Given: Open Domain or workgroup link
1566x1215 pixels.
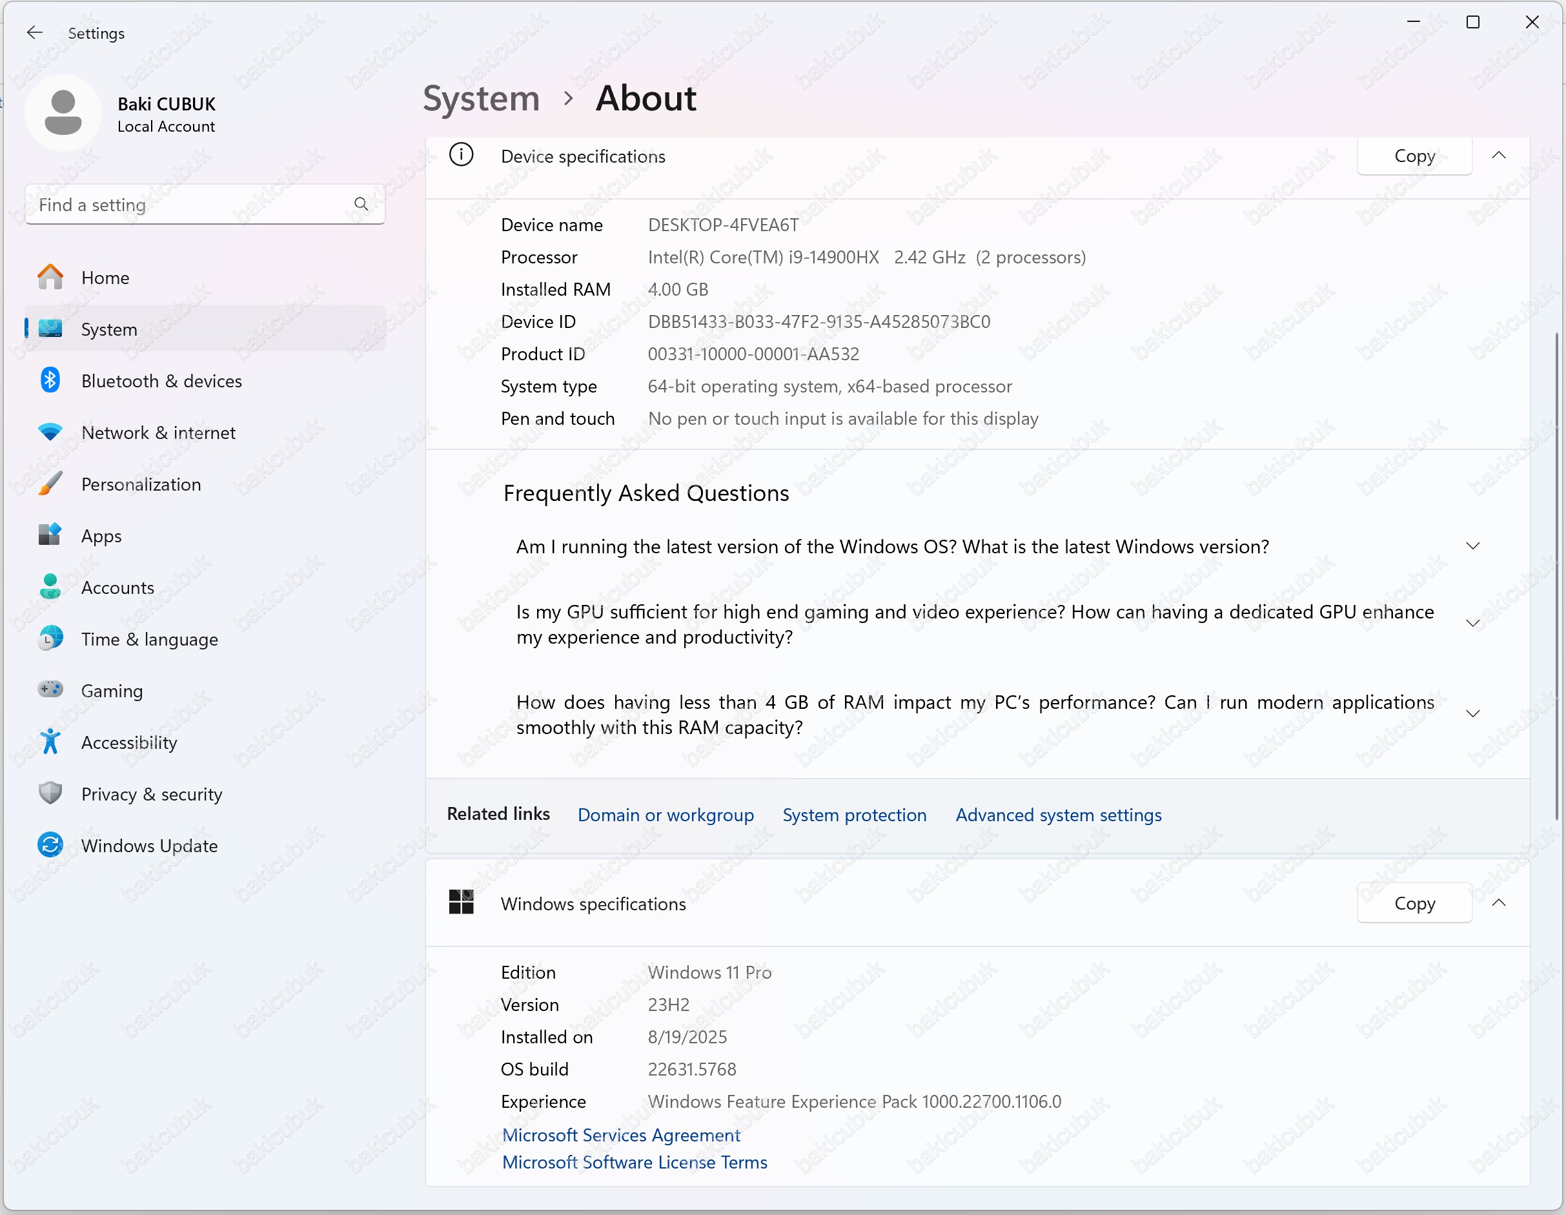Looking at the screenshot, I should tap(666, 815).
